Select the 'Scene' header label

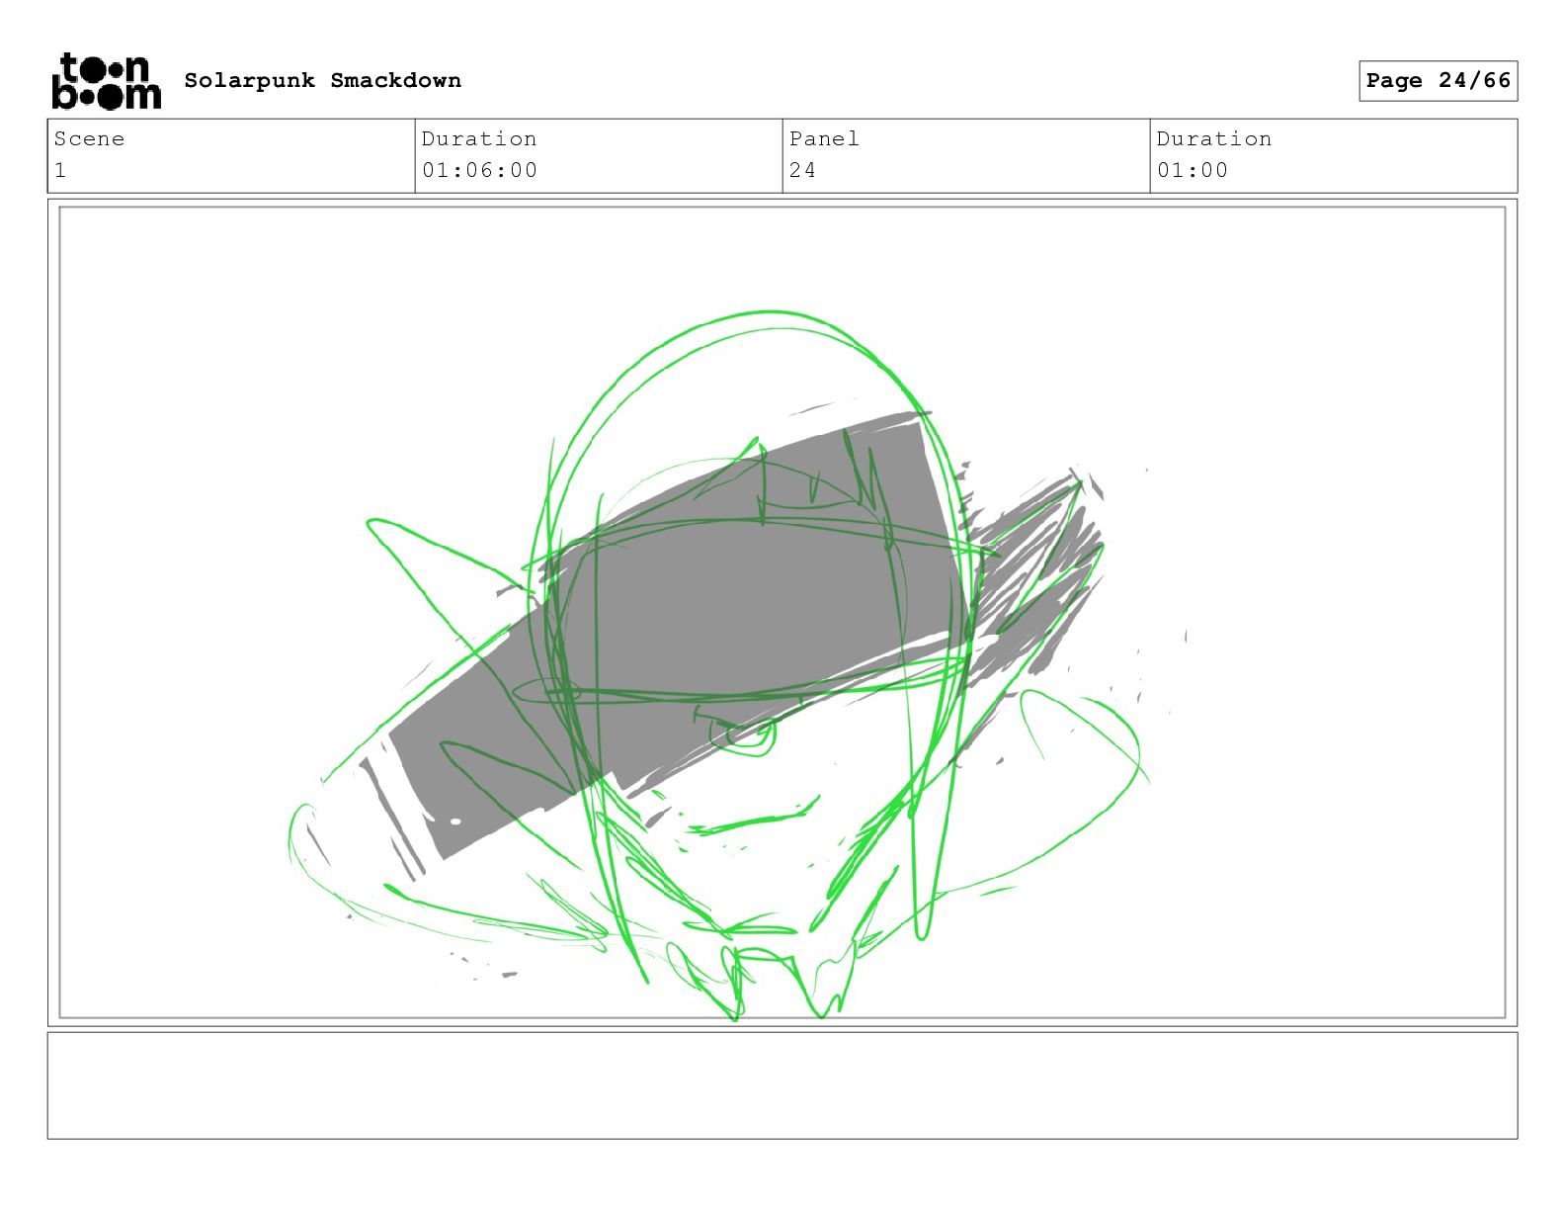pos(89,138)
